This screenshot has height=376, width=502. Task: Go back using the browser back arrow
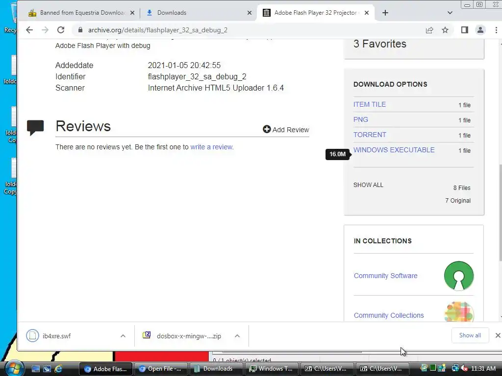click(29, 30)
